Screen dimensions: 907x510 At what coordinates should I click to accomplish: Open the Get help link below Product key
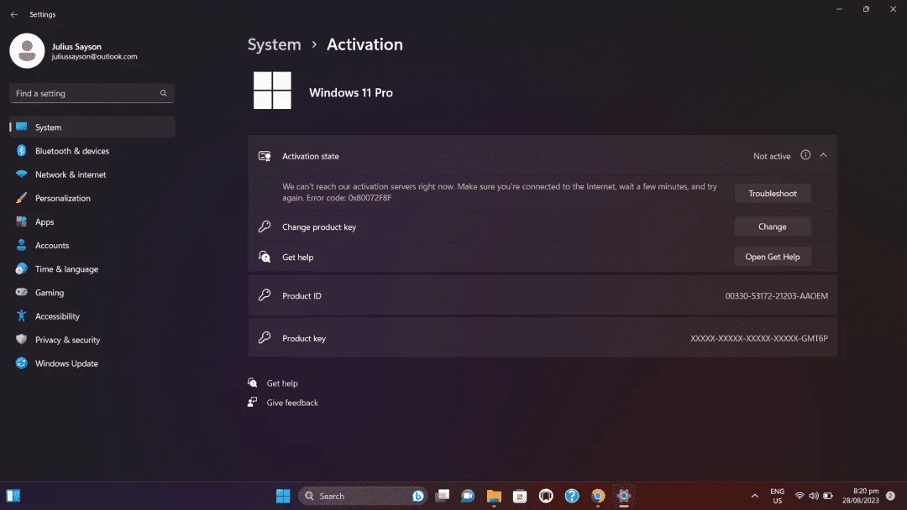(x=281, y=383)
